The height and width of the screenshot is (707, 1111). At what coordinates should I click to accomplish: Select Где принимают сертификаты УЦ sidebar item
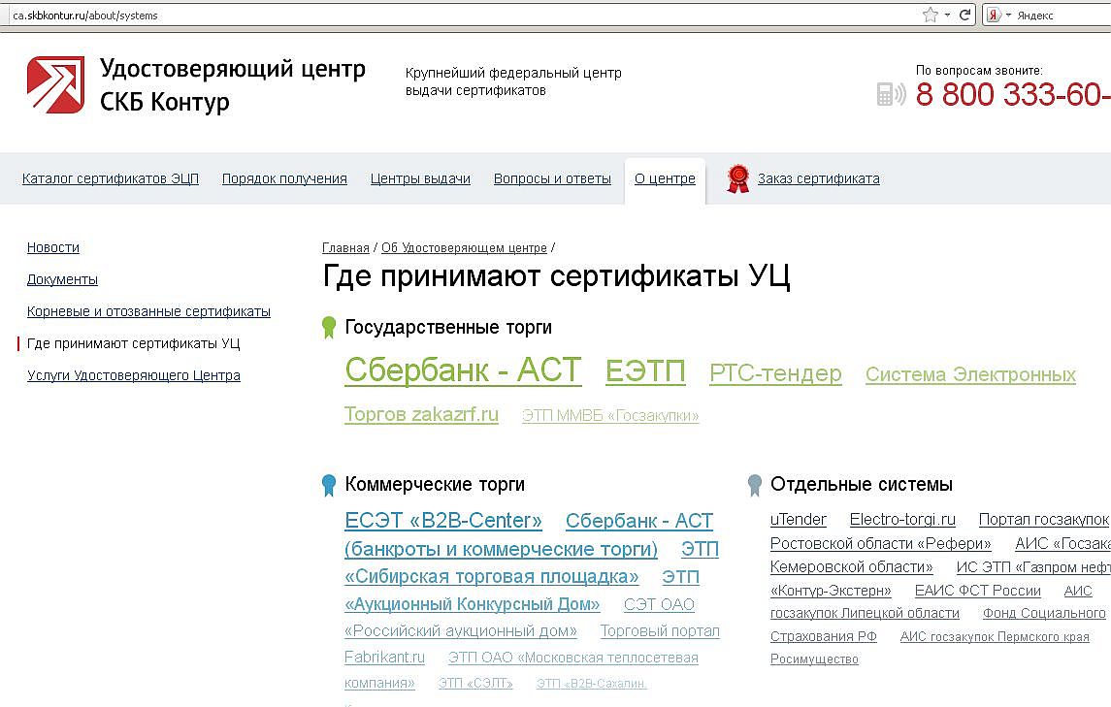[133, 343]
